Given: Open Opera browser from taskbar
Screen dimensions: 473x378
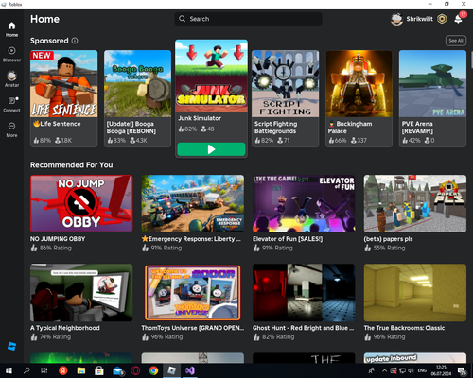Looking at the screenshot, I should (x=135, y=370).
